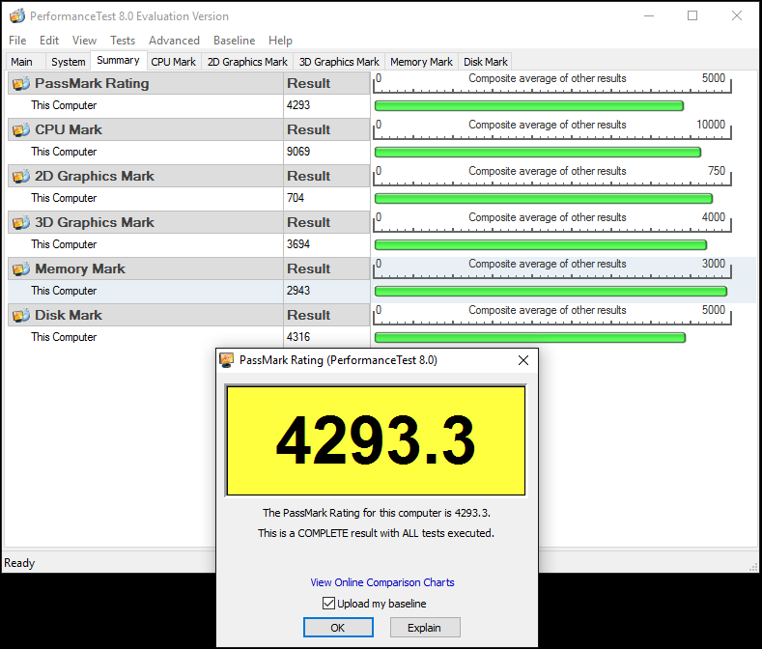Switch to the System tab
The width and height of the screenshot is (762, 649).
coord(69,62)
